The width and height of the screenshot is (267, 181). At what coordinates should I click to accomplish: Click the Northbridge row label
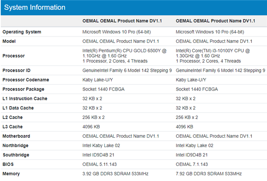[16, 145]
